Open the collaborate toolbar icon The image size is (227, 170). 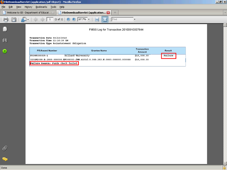click(x=24, y=19)
